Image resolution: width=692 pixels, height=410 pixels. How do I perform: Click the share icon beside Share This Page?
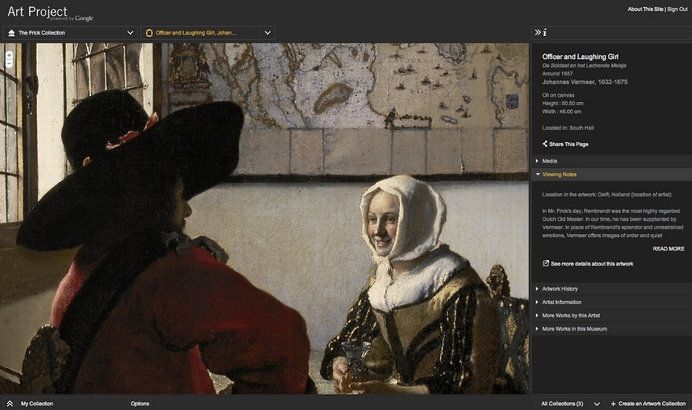[545, 145]
